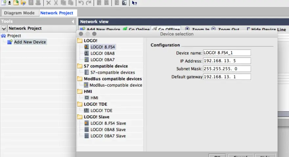Viewport: 289px width, 157px height.
Task: Select LOGO! TDE device
Action: tap(101, 111)
